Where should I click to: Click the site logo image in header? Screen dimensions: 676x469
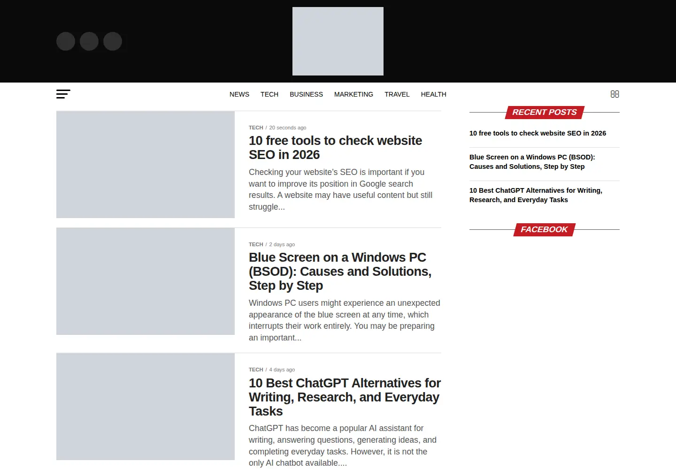[x=338, y=41]
